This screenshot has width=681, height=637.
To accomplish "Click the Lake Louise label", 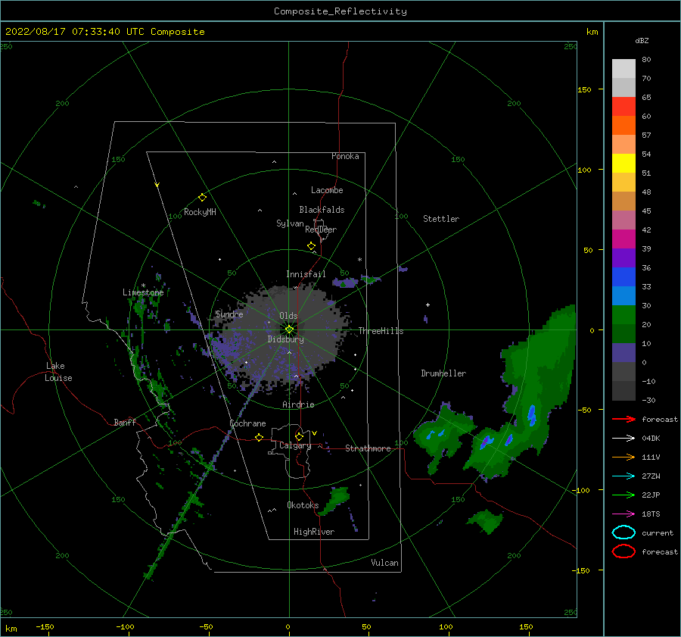I will tap(58, 372).
